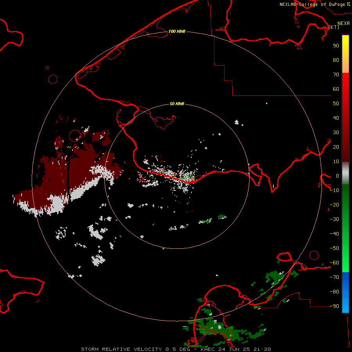
Task: Click the "-60" velocity scale value
Action: point(334,263)
